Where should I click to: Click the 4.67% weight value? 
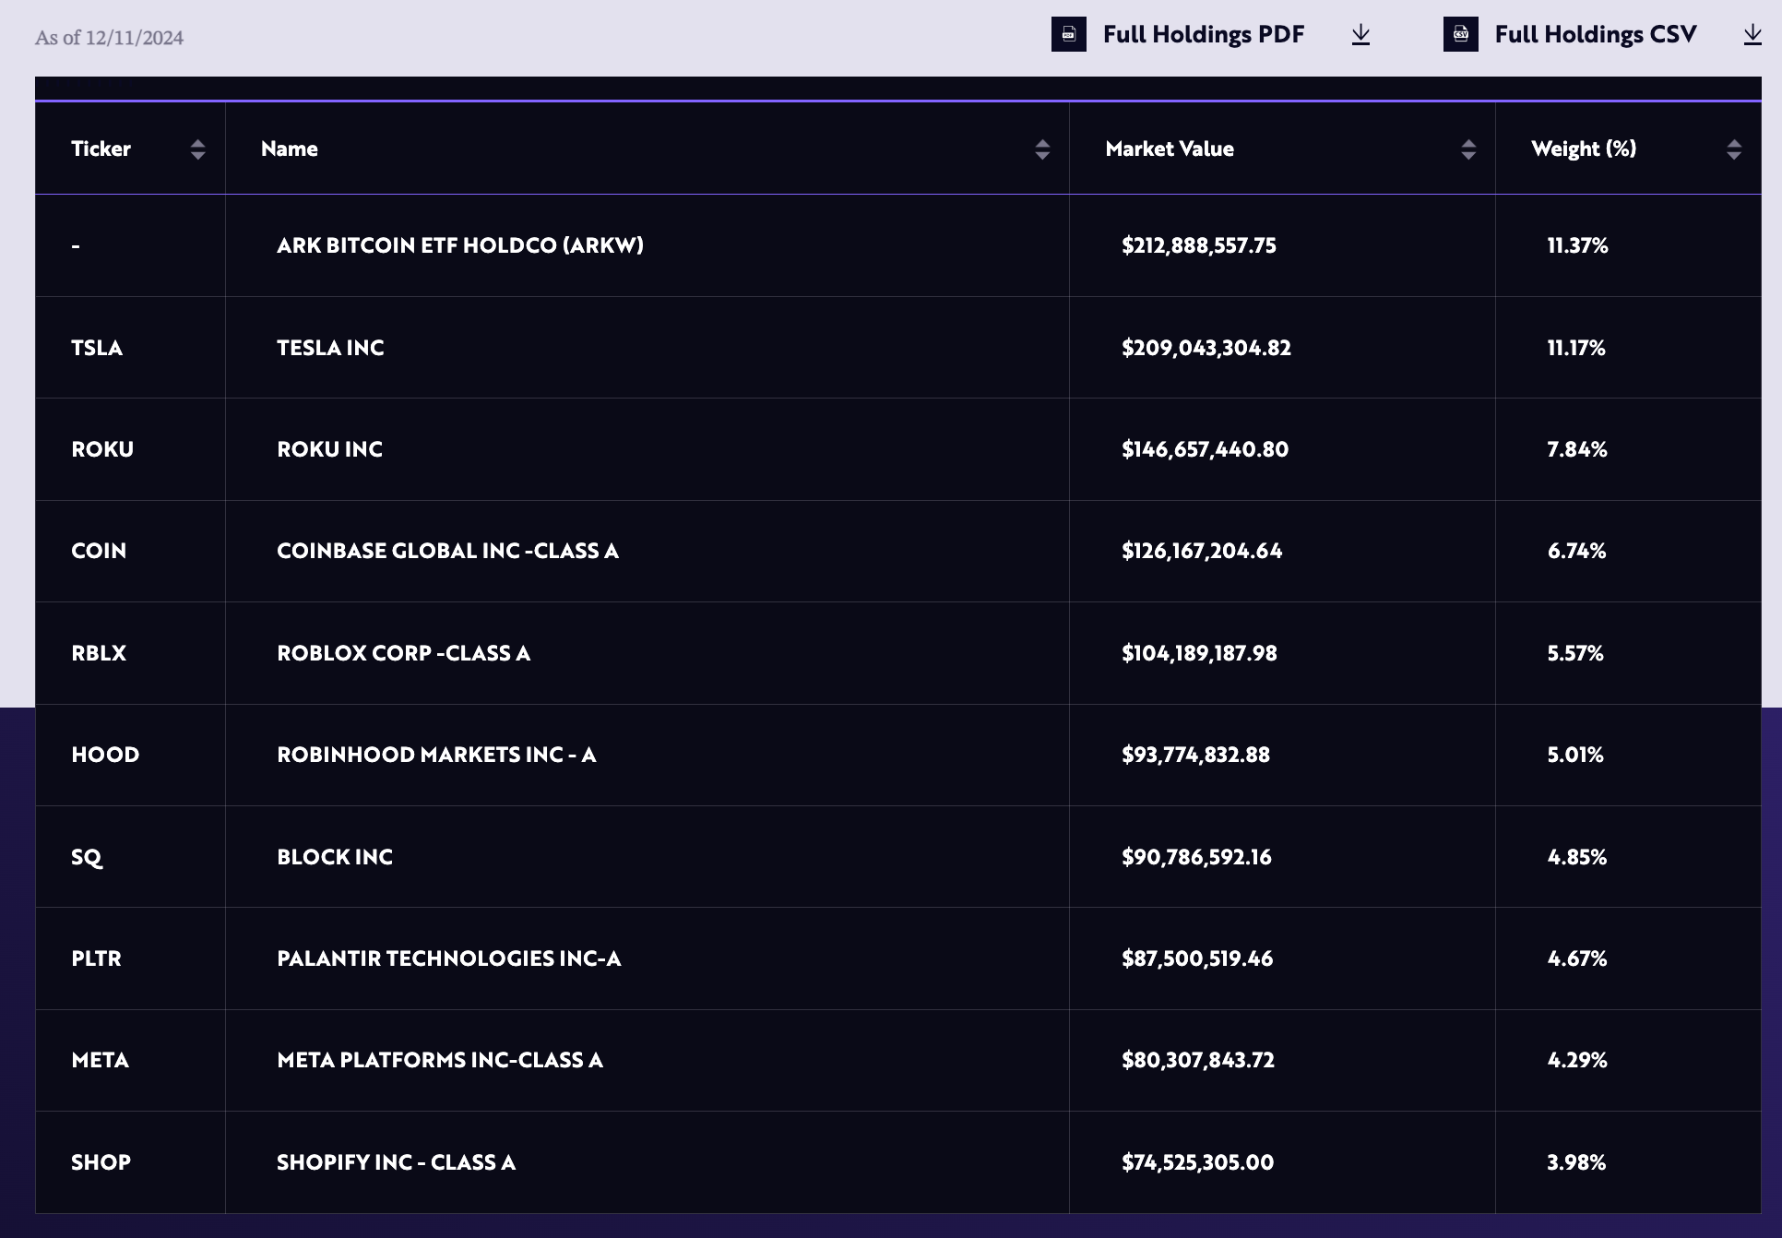1577,958
